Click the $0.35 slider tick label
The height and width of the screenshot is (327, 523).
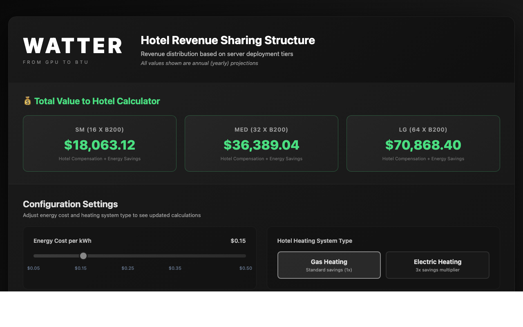pyautogui.click(x=175, y=268)
